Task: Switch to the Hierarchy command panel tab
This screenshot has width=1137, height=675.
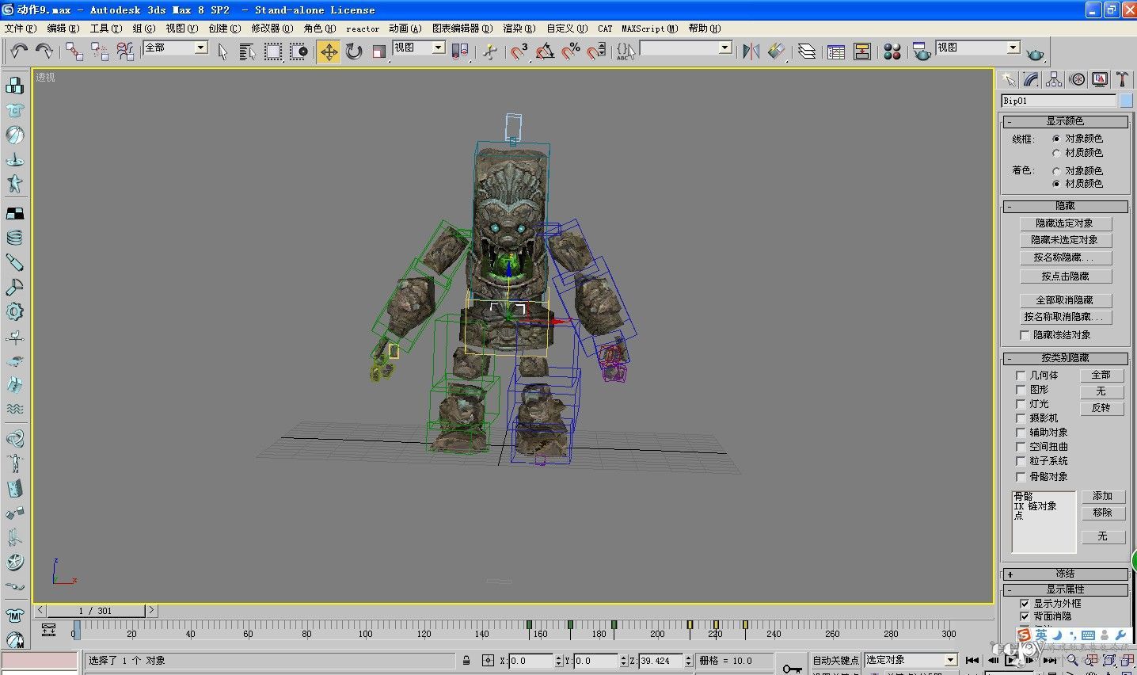Action: coord(1054,79)
